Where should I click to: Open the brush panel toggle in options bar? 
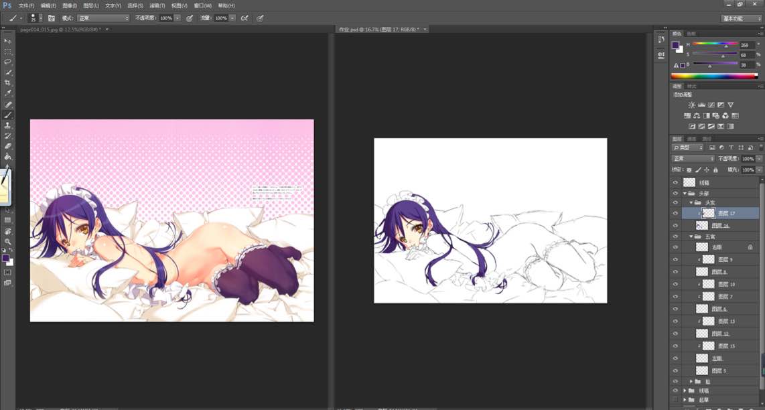(51, 18)
